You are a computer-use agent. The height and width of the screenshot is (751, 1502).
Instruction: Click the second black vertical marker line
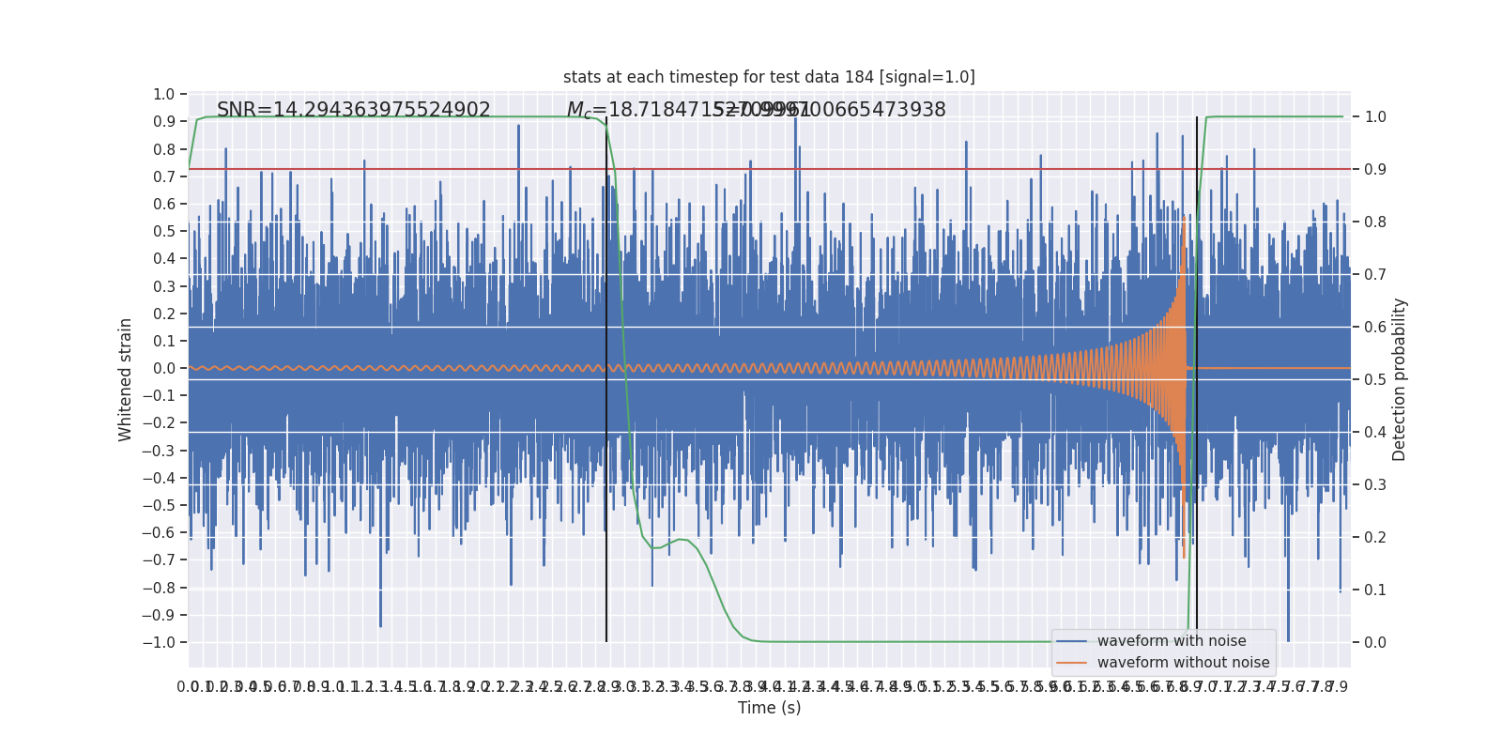(1196, 379)
